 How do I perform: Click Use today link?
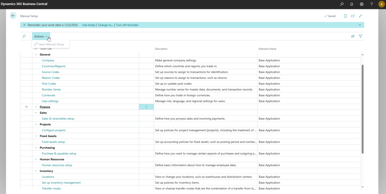click(89, 25)
